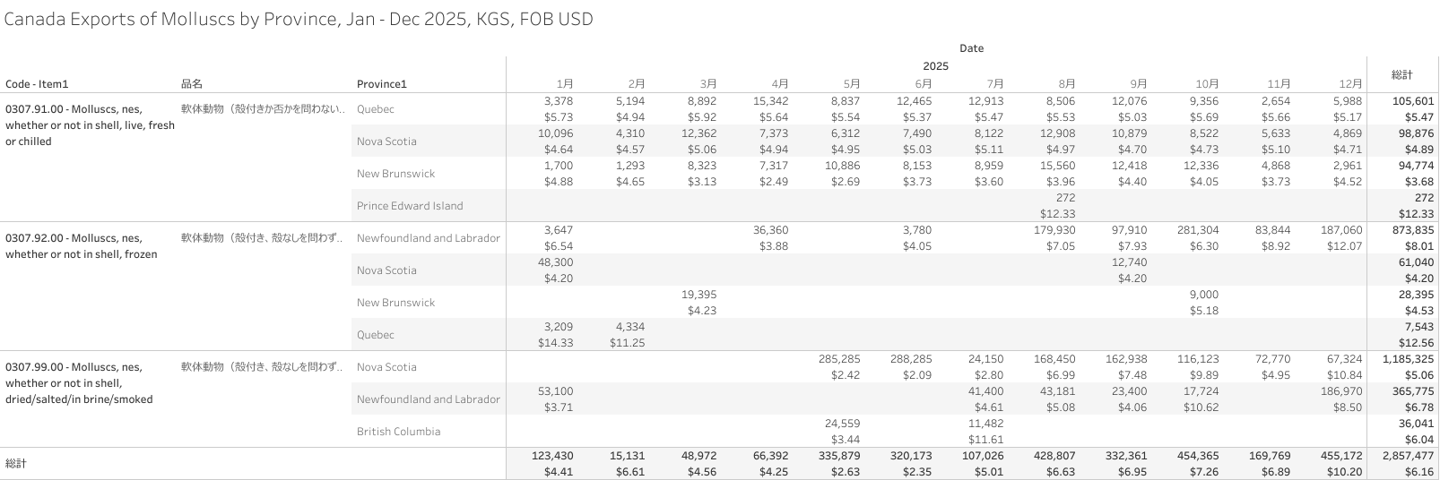The image size is (1440, 480).
Task: Click the Date header above the year
Action: (971, 48)
